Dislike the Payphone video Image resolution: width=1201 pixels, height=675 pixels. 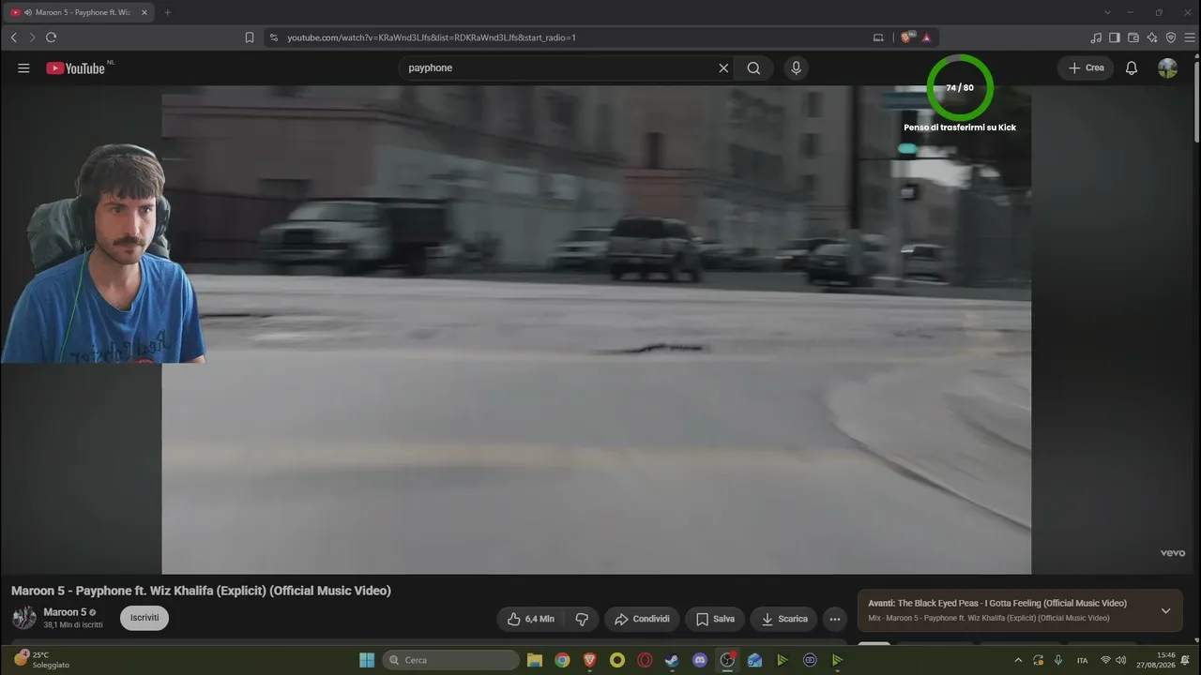coord(582,619)
